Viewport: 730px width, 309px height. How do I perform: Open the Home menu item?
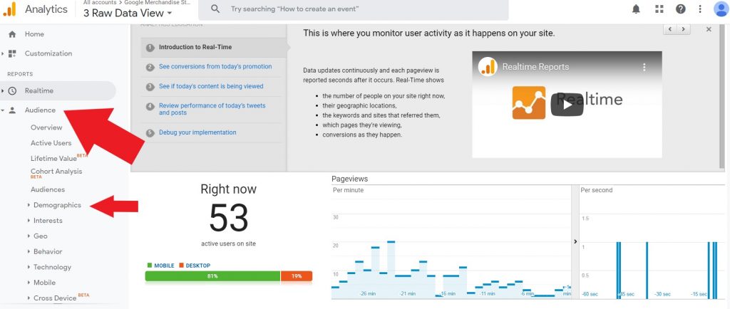point(34,34)
